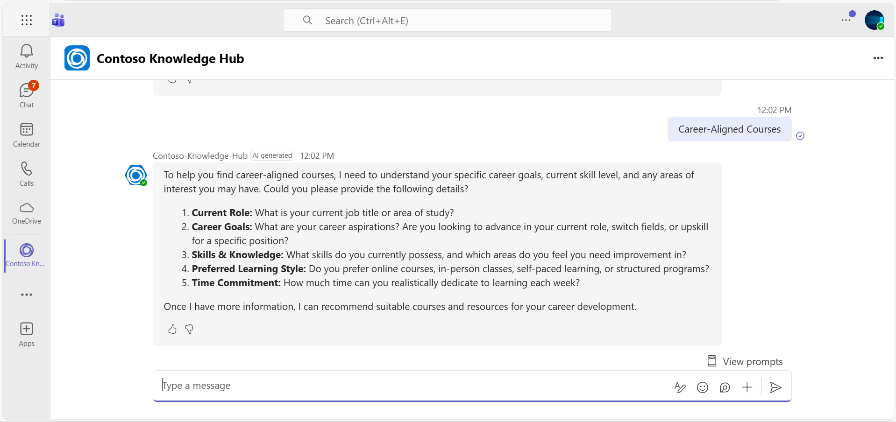Open the profile avatar menu
The width and height of the screenshot is (896, 422).
pyautogui.click(x=874, y=20)
